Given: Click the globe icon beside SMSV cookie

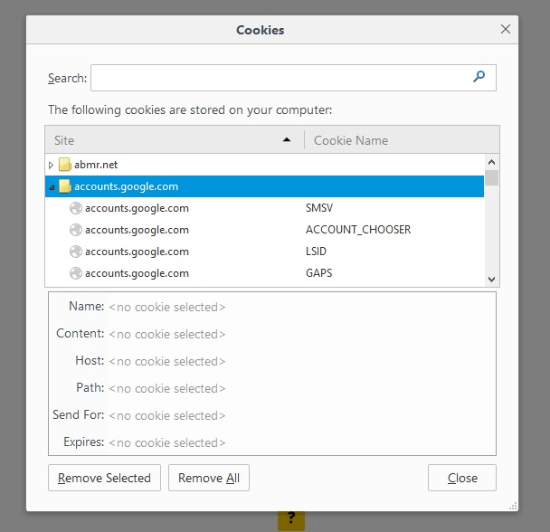Looking at the screenshot, I should pyautogui.click(x=76, y=208).
